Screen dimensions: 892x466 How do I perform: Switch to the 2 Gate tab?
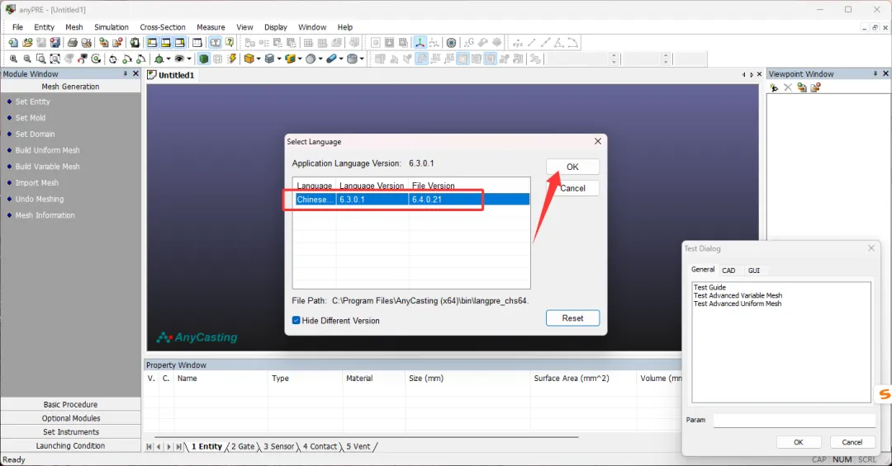(x=243, y=447)
